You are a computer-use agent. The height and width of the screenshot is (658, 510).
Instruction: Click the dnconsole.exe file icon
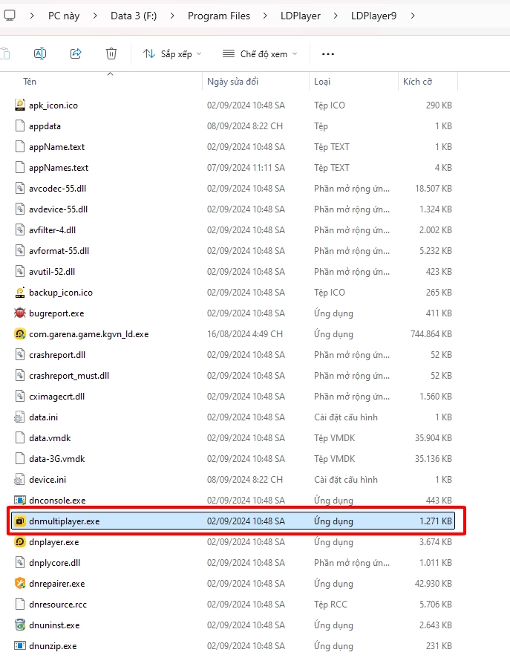(x=20, y=501)
